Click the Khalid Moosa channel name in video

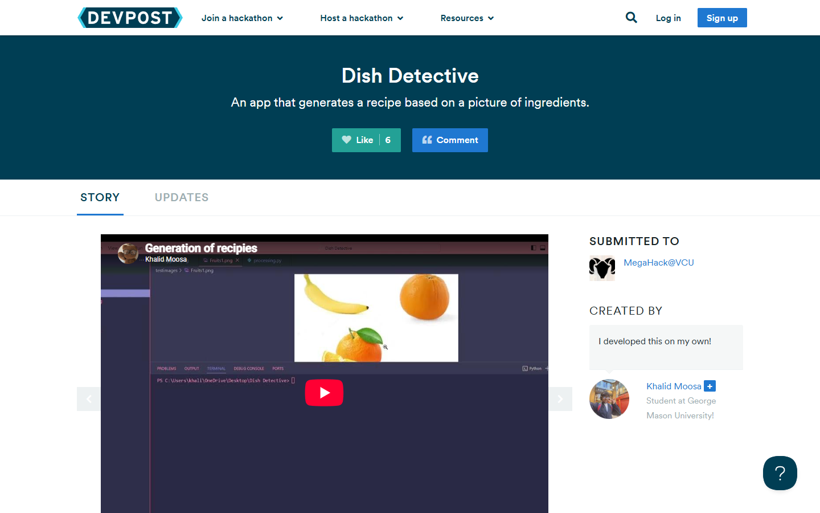click(166, 259)
